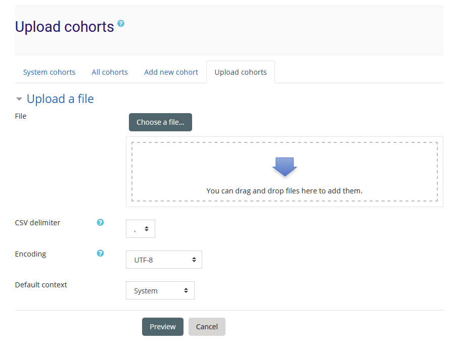Switch to the System cohorts tab

click(49, 72)
